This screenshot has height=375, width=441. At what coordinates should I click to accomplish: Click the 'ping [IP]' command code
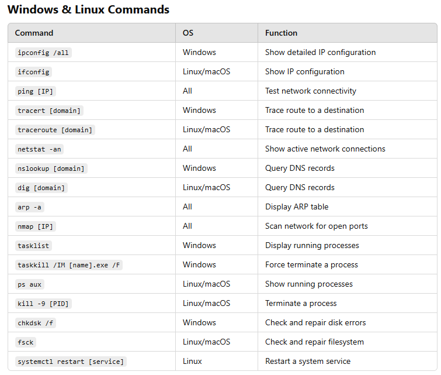tap(36, 91)
